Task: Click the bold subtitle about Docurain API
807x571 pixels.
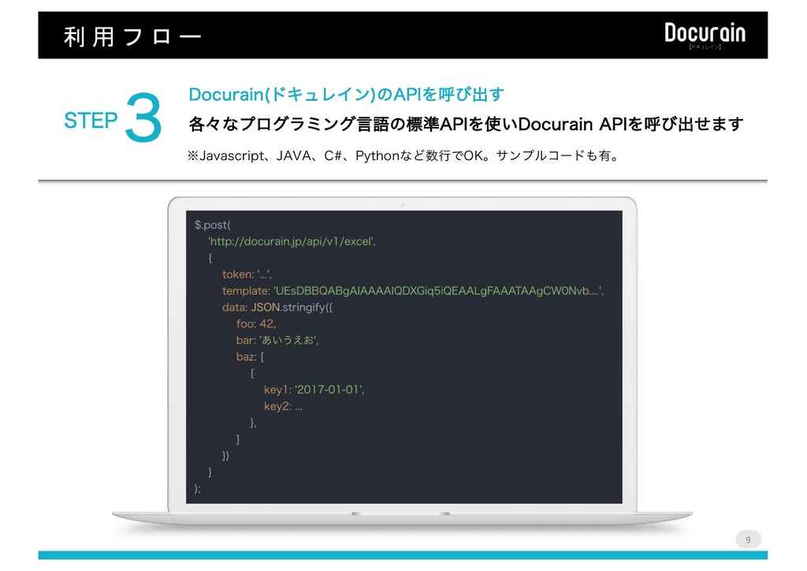Action: tap(467, 124)
